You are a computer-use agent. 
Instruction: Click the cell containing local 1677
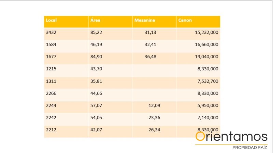pyautogui.click(x=51, y=56)
